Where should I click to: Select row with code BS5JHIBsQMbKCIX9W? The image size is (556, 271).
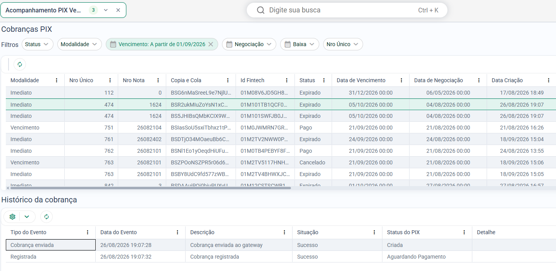click(281, 116)
